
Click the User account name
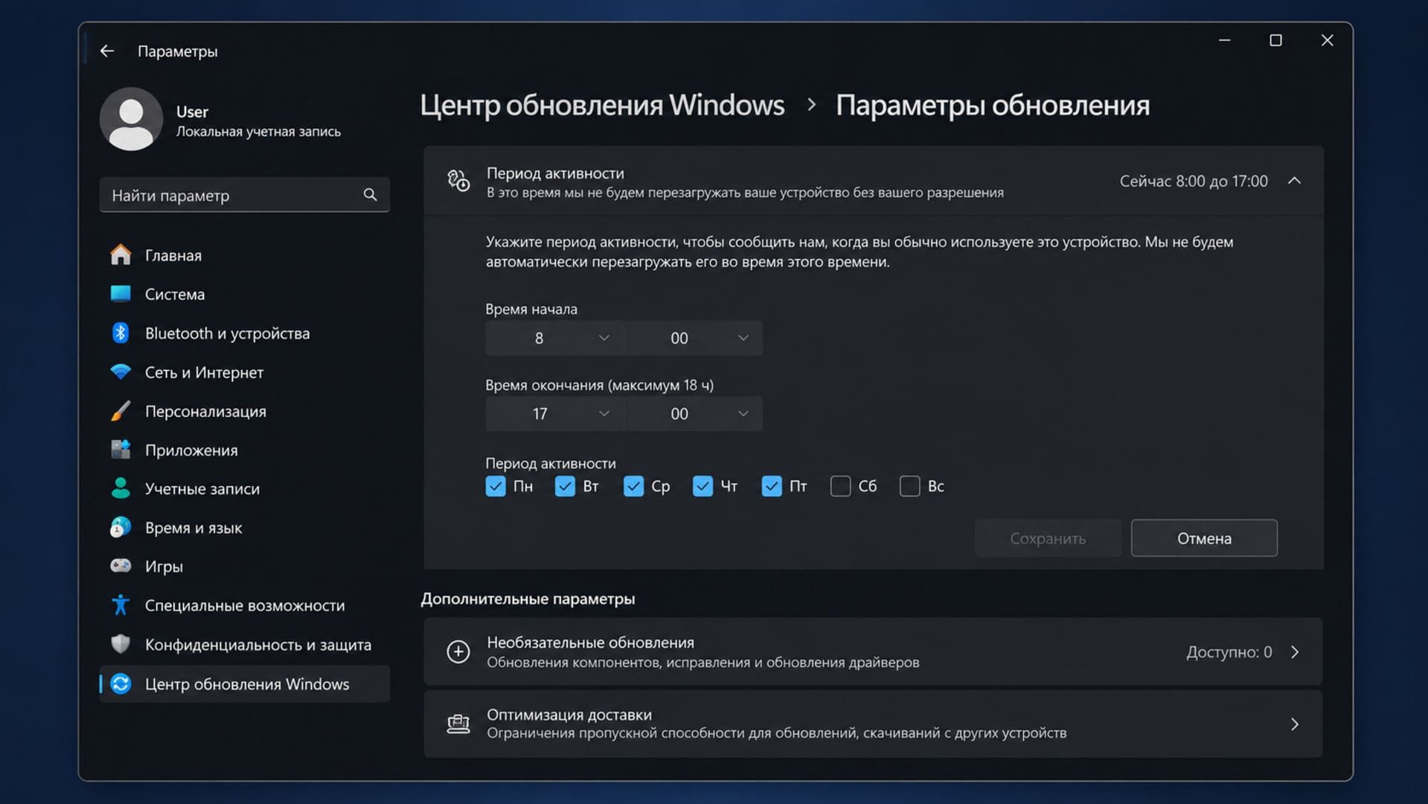tap(192, 112)
